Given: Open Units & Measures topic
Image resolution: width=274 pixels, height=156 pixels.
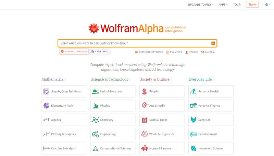Looking at the screenshot, I should point(113,91).
